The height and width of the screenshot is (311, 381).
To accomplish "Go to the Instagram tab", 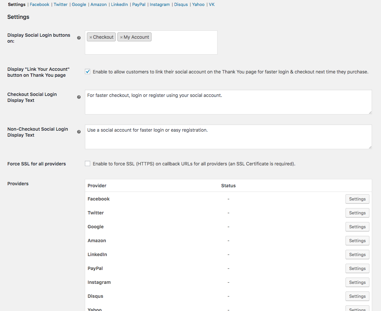I will point(159,5).
